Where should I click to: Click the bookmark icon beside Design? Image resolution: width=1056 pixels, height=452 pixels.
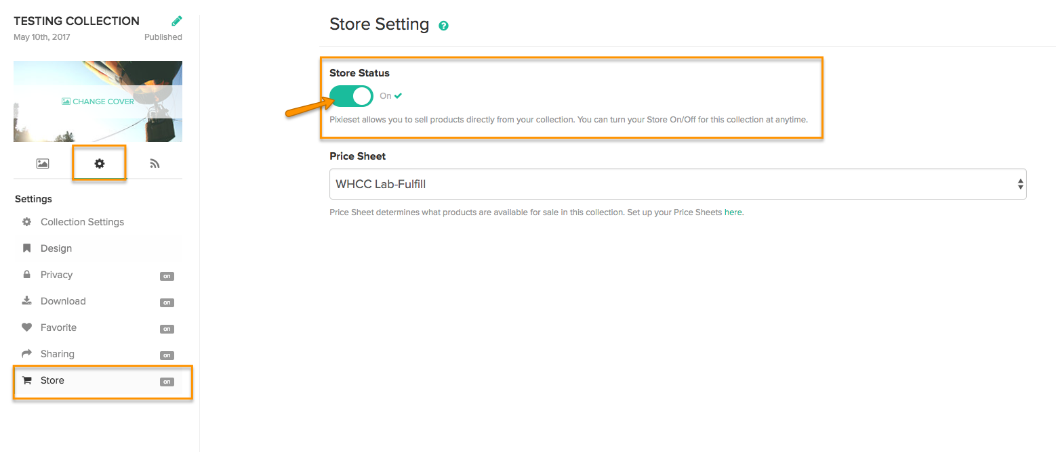(27, 248)
